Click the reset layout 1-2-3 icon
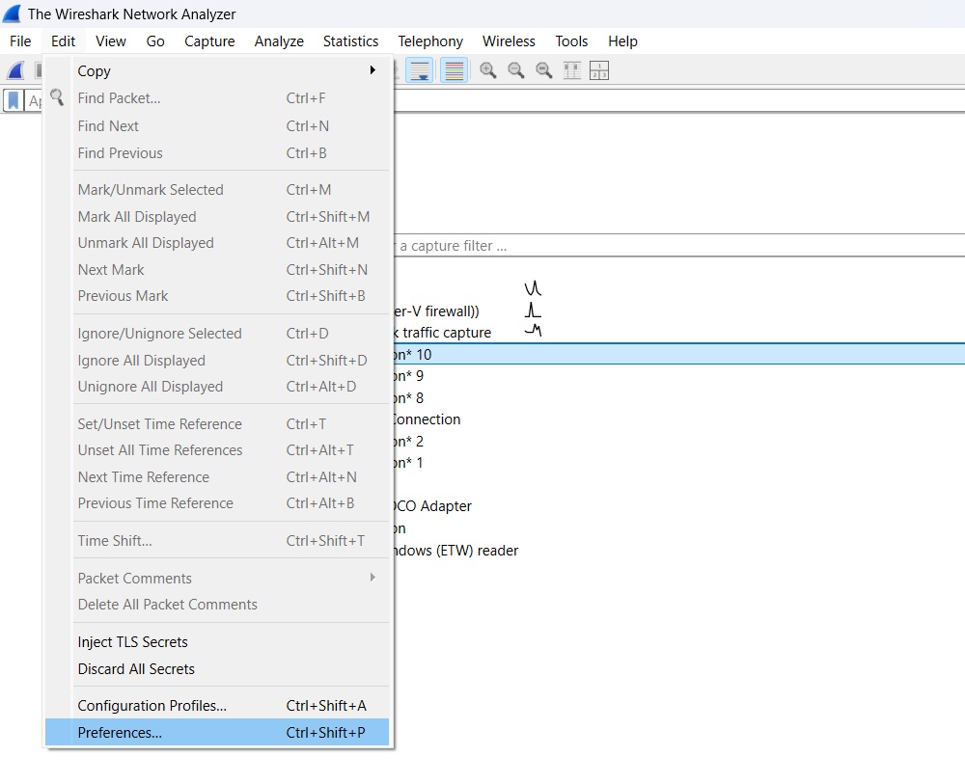This screenshot has height=784, width=965. (x=599, y=70)
